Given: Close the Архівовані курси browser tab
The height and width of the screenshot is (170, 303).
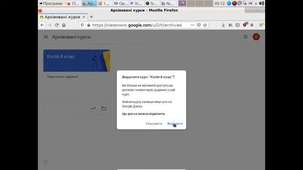Looking at the screenshot, I should click(x=84, y=17).
